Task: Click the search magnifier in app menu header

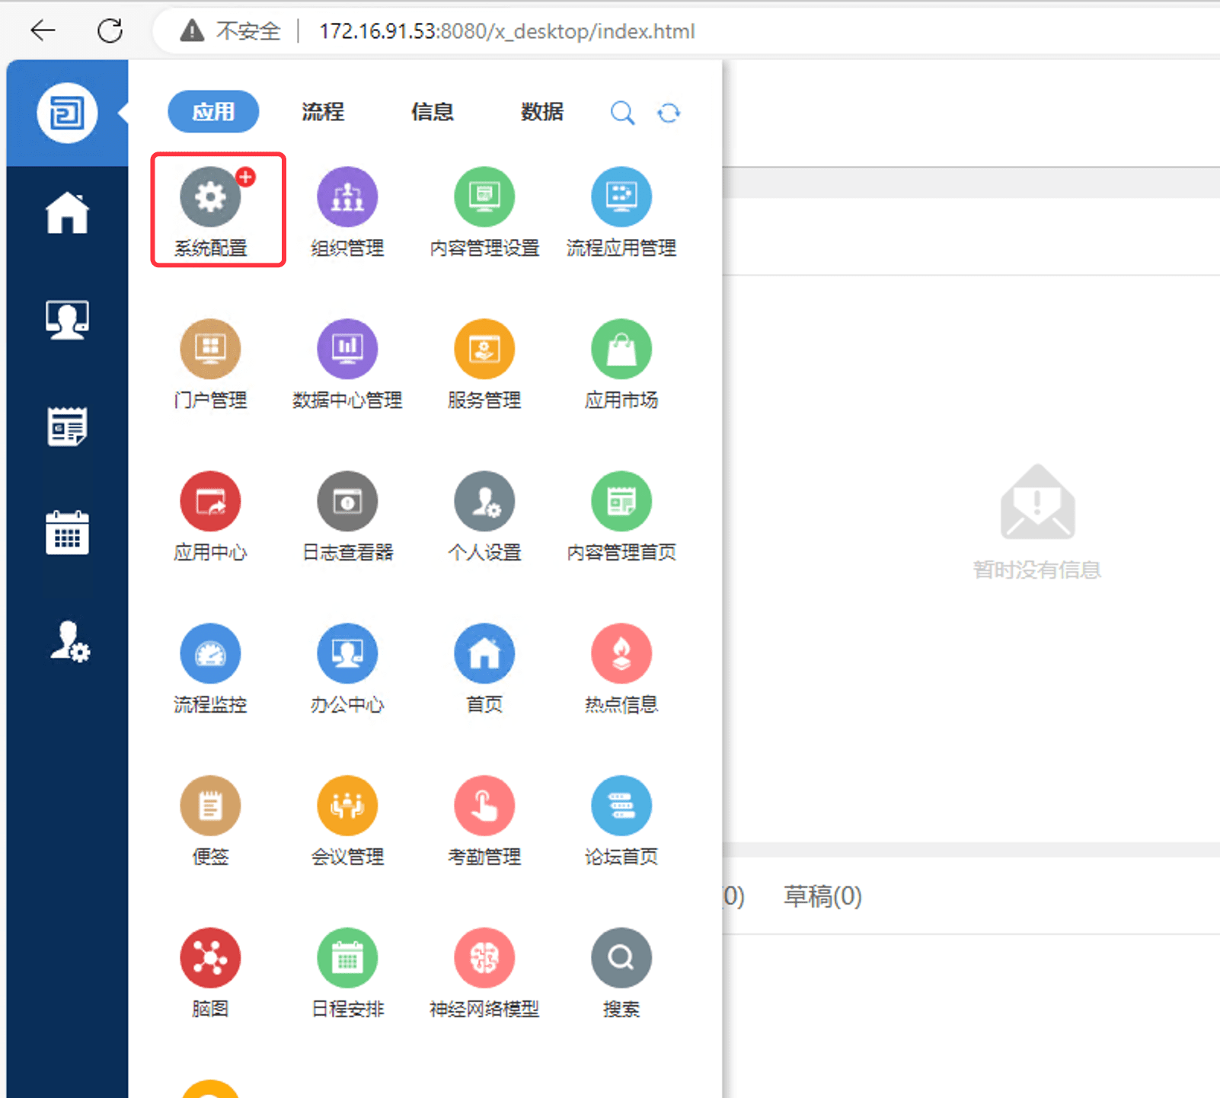Action: coord(622,113)
